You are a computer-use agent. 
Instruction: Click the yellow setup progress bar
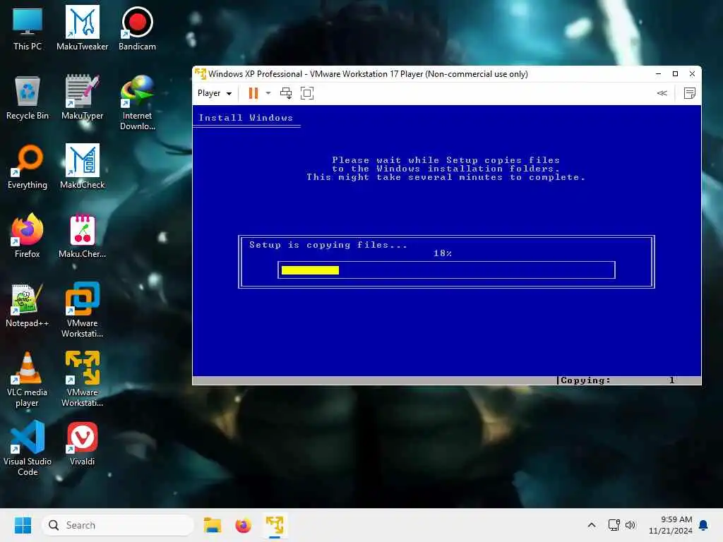311,270
